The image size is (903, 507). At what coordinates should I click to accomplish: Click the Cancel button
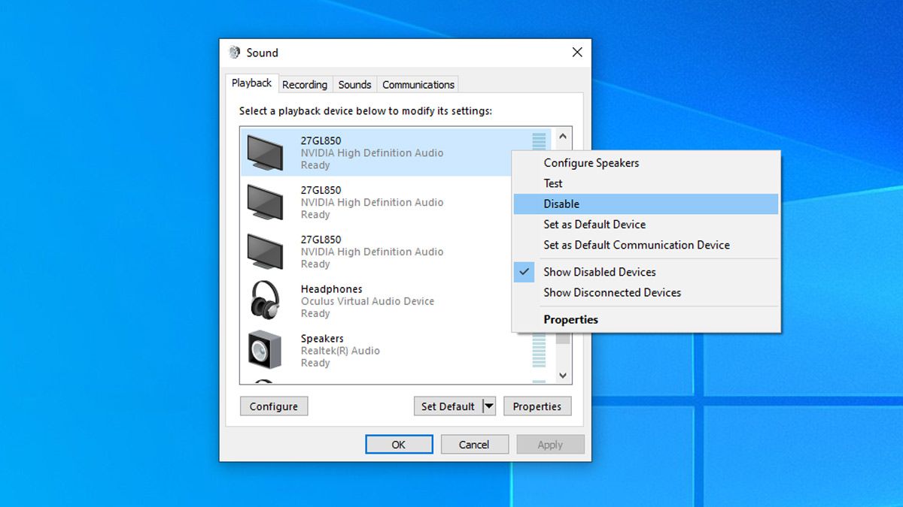[x=475, y=445]
